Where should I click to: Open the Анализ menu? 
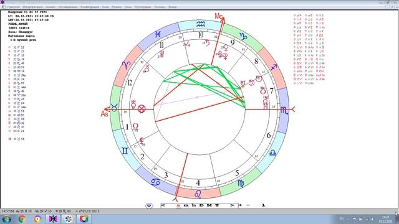click(50, 7)
